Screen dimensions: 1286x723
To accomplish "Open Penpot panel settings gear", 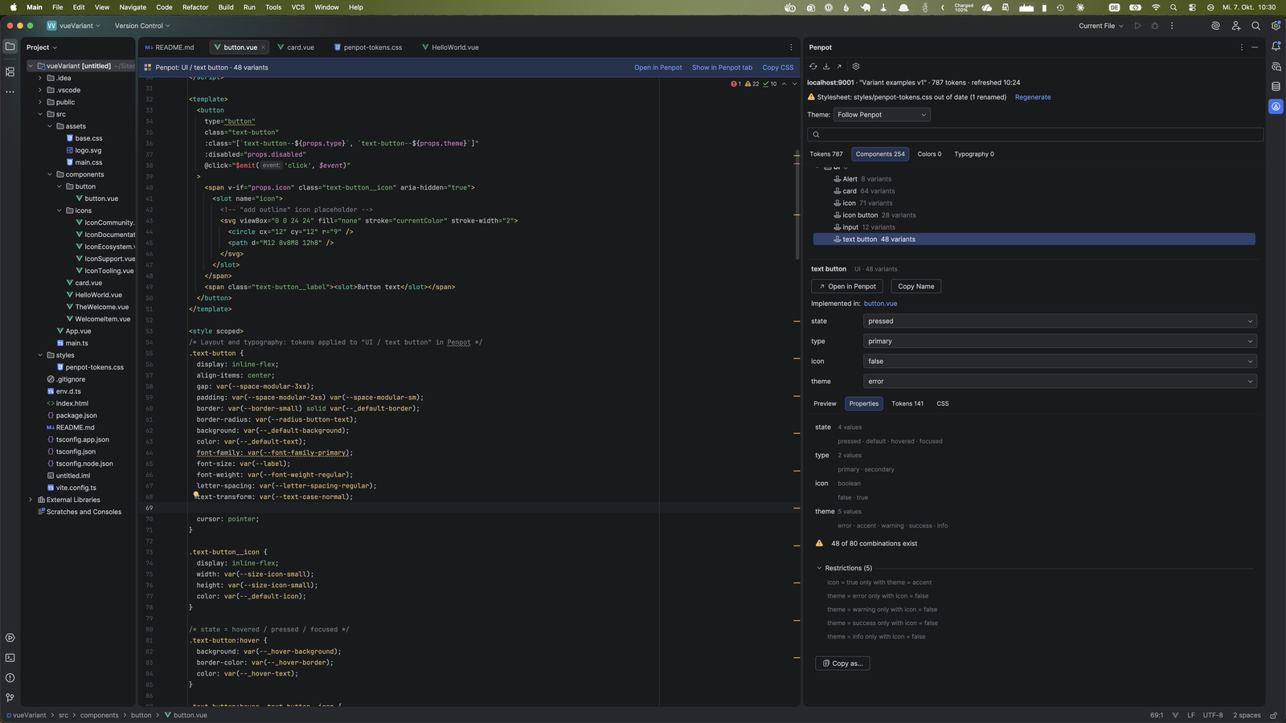I will pos(856,67).
